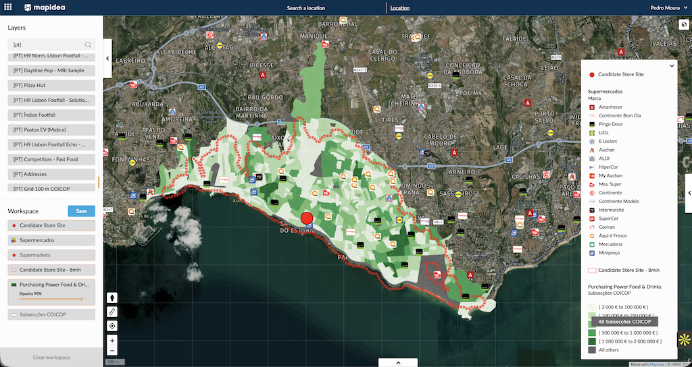Image resolution: width=692 pixels, height=367 pixels.
Task: Add [PT] H9 Norm. Lisbon Footfall layer
Action: [51, 57]
